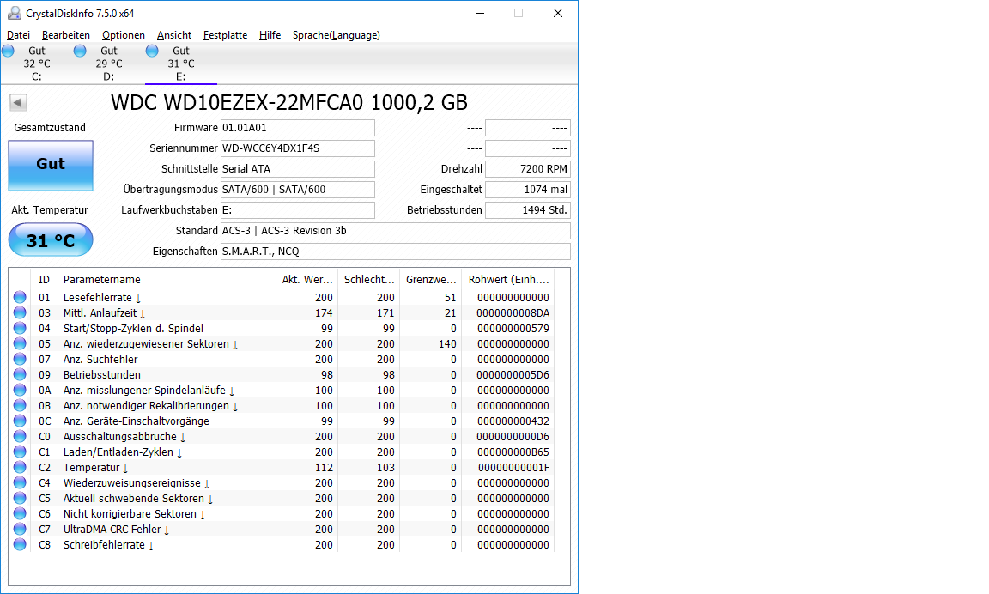Click the Eigenschaften field S.M.A.R.T., NCQ
This screenshot has height=594, width=989.
pos(396,251)
